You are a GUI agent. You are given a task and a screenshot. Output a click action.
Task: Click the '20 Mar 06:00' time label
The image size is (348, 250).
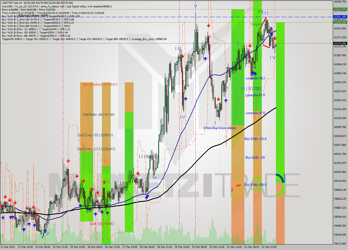[x=199, y=247]
